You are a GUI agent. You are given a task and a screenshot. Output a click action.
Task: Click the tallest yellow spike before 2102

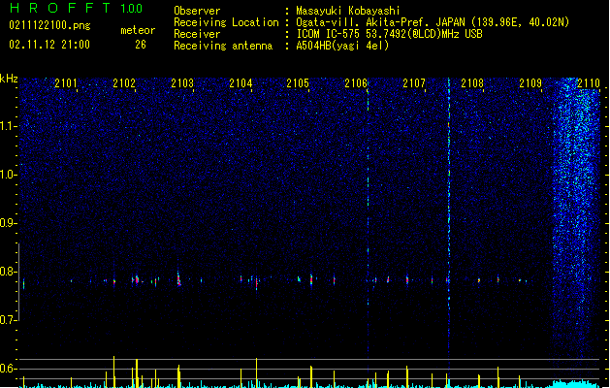[114, 372]
